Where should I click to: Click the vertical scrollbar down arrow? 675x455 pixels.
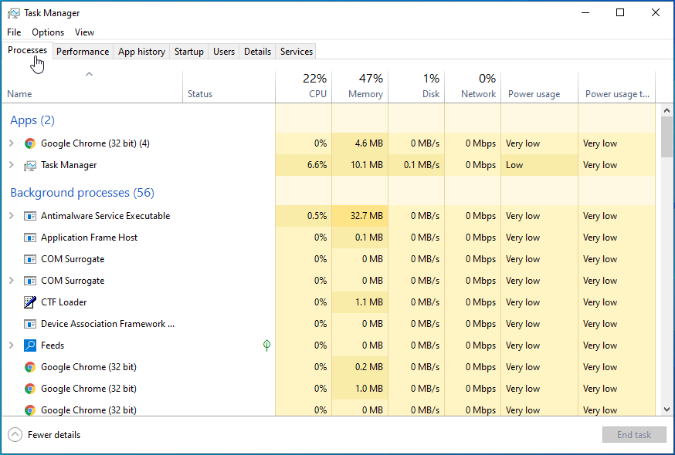tap(667, 410)
